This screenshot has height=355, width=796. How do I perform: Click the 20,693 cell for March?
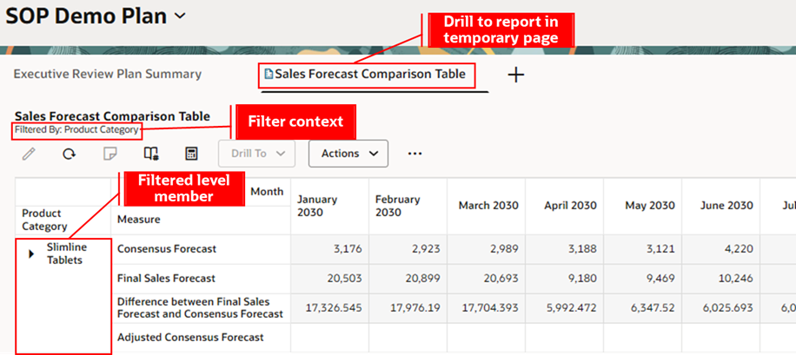(x=487, y=279)
